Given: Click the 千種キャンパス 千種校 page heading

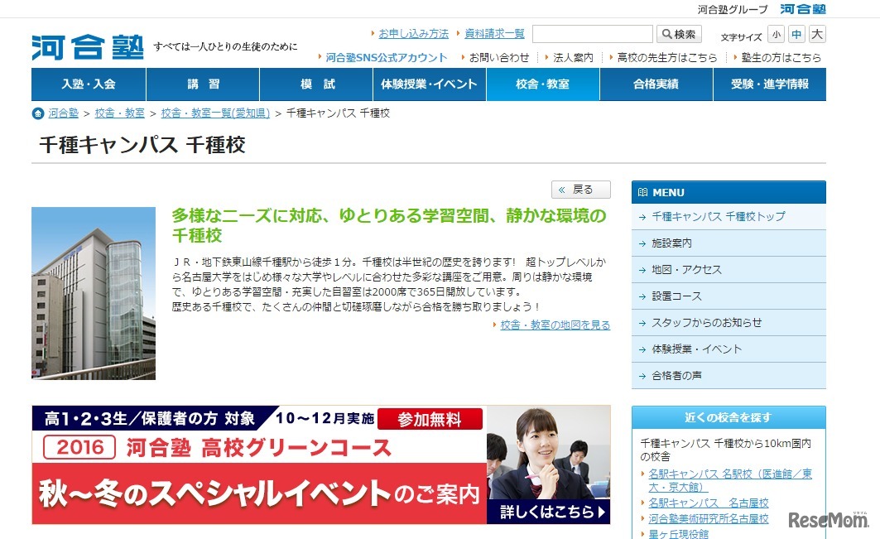Looking at the screenshot, I should click(142, 145).
